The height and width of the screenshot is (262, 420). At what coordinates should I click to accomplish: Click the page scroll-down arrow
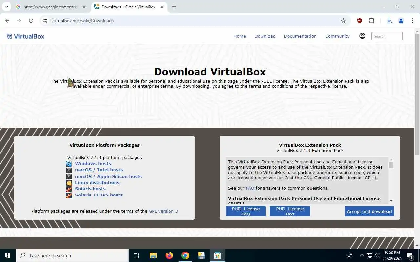(417, 246)
